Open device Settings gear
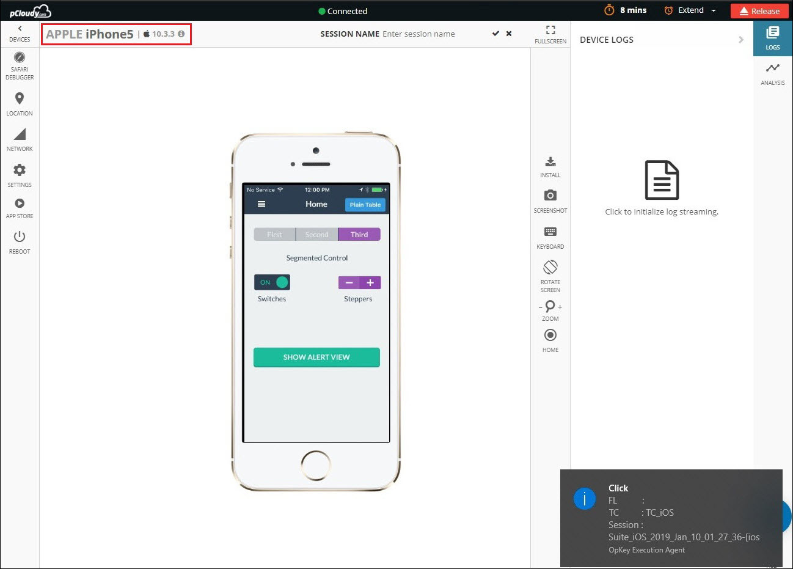Image resolution: width=793 pixels, height=569 pixels. [20, 175]
